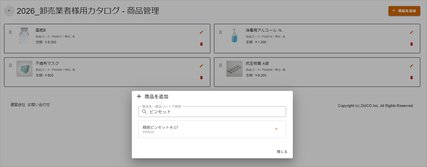This screenshot has width=427, height=167.
Task: Close the dialog with 閉じる
Action: [282, 152]
